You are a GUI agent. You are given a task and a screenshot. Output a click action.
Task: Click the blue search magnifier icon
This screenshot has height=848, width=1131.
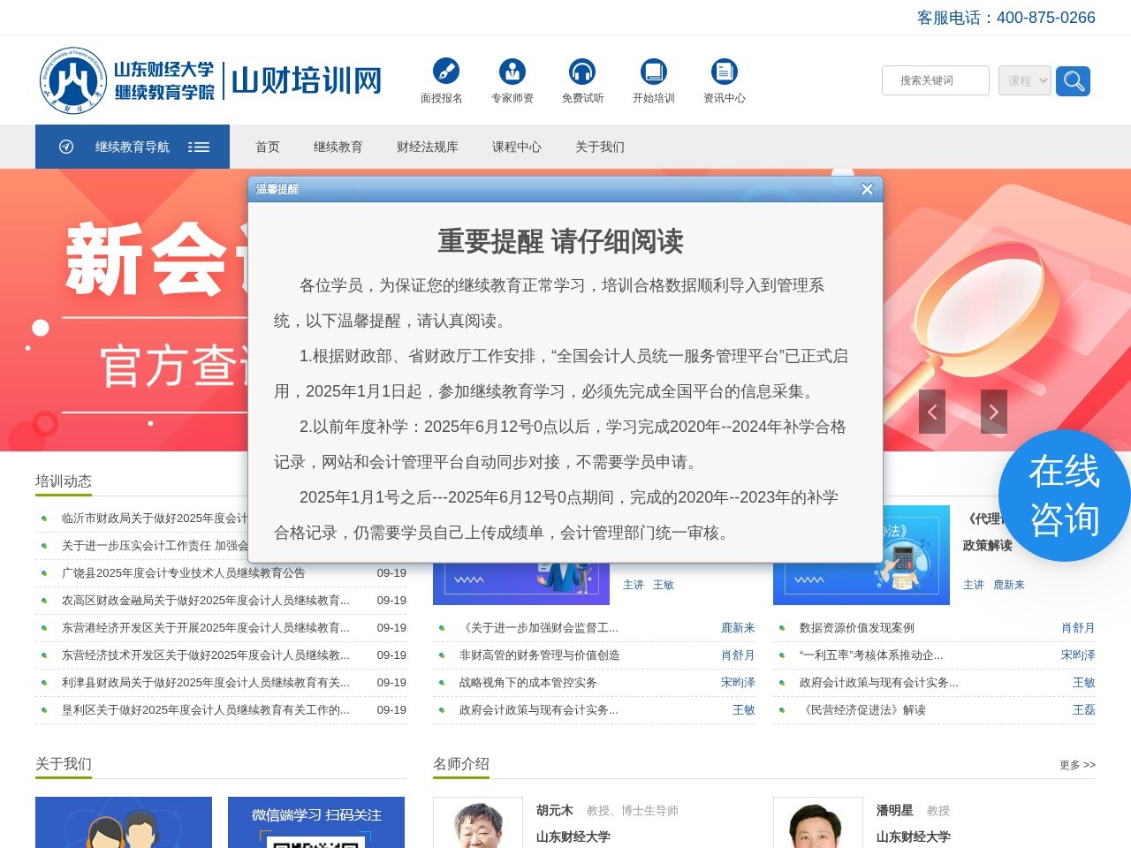pos(1073,80)
